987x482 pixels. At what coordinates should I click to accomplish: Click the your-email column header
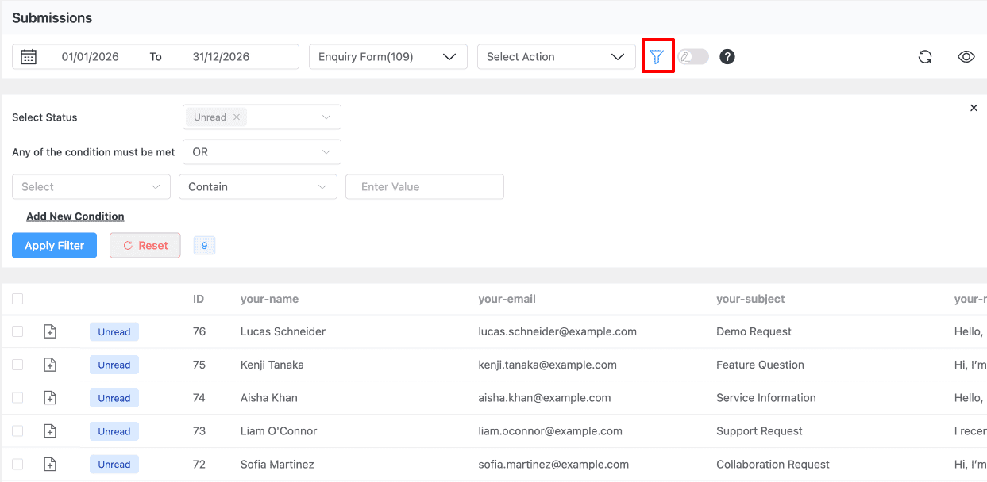point(507,300)
